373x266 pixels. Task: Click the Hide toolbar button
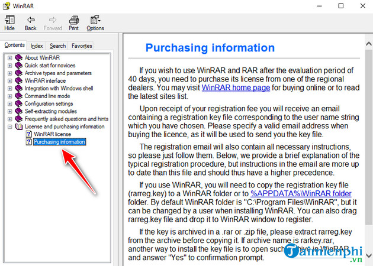9,23
